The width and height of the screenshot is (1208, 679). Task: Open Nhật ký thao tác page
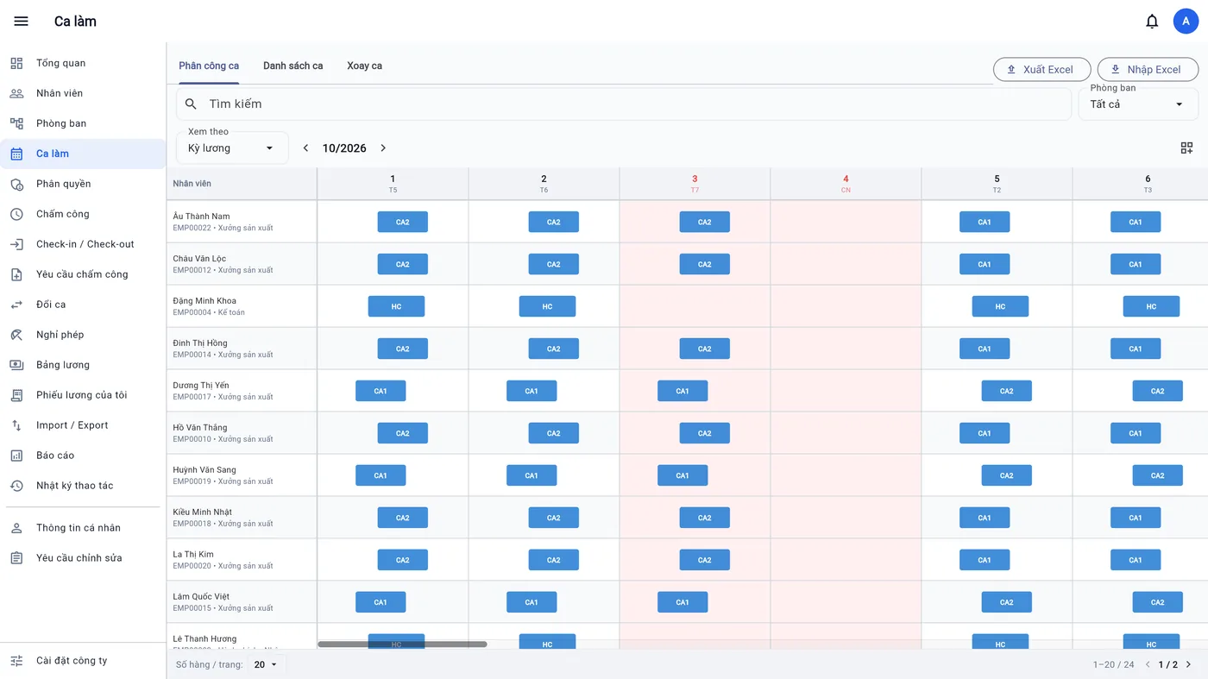pos(83,486)
